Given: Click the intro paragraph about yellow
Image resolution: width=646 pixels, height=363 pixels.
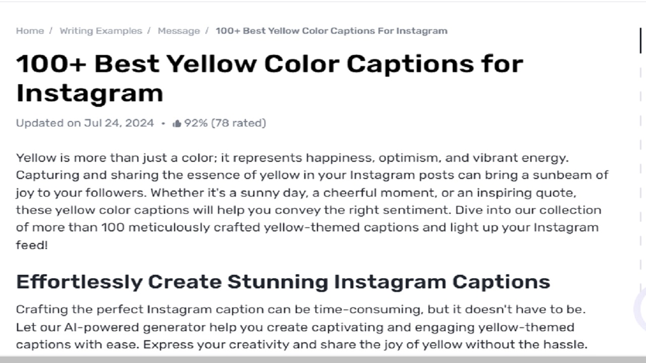Looking at the screenshot, I should pyautogui.click(x=313, y=202).
